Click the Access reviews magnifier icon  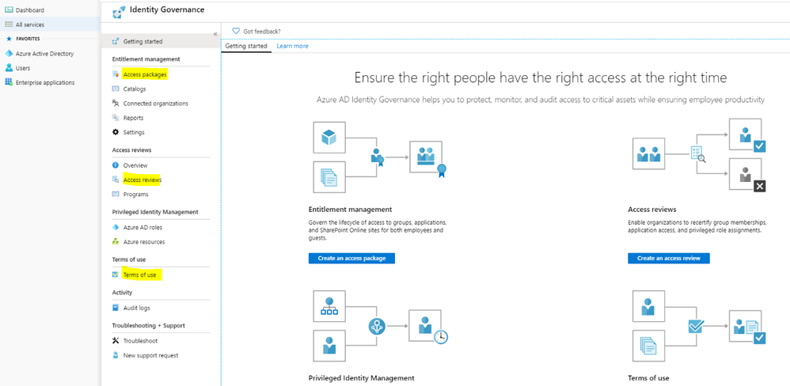tap(116, 180)
